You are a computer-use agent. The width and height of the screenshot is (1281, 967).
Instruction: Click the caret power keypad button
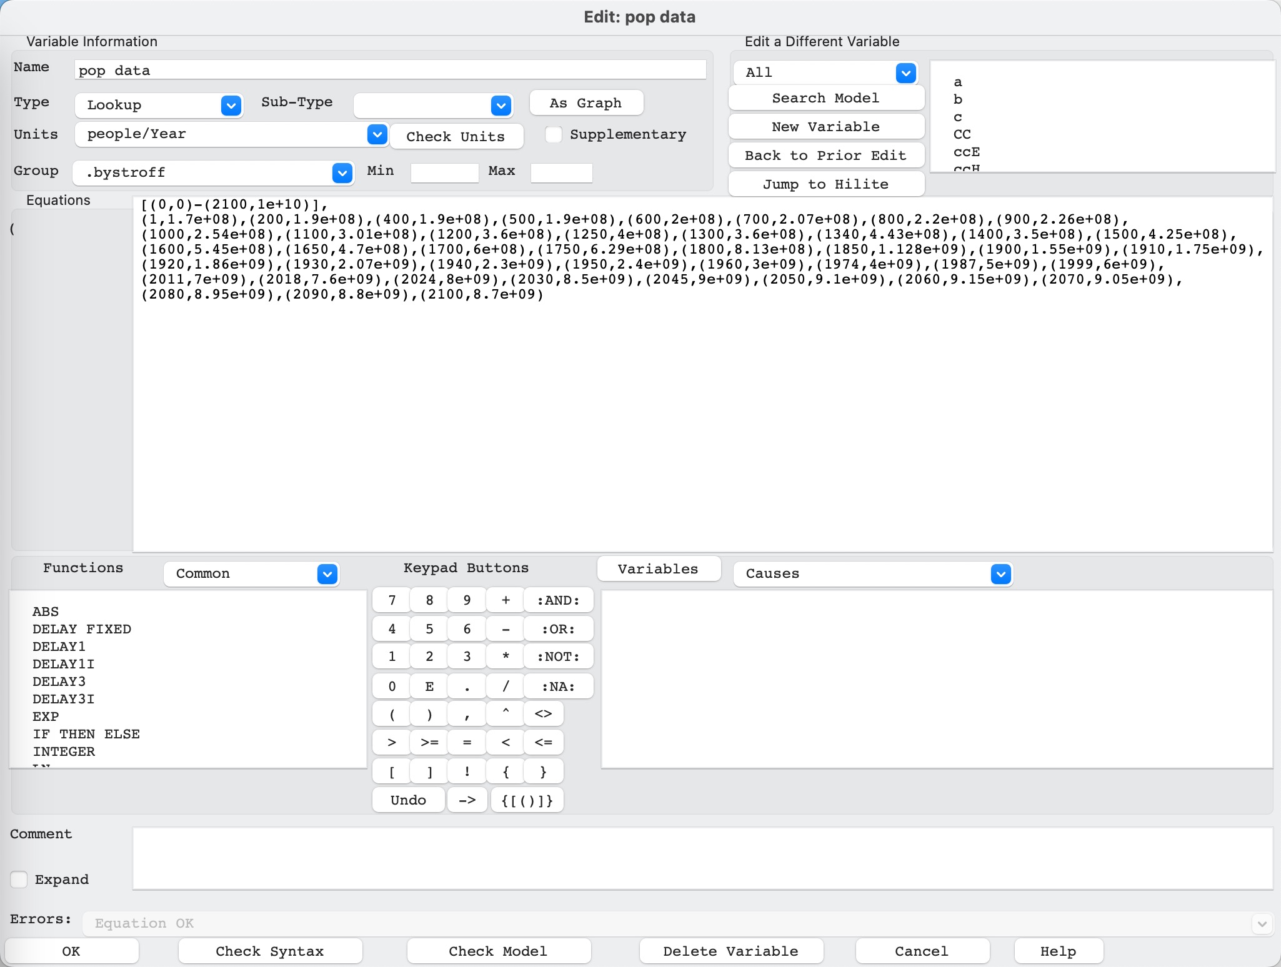(x=506, y=713)
